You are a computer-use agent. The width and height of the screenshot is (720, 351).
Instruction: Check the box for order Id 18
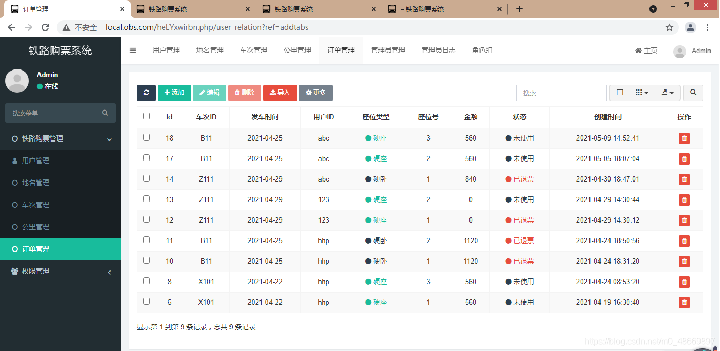[146, 137]
